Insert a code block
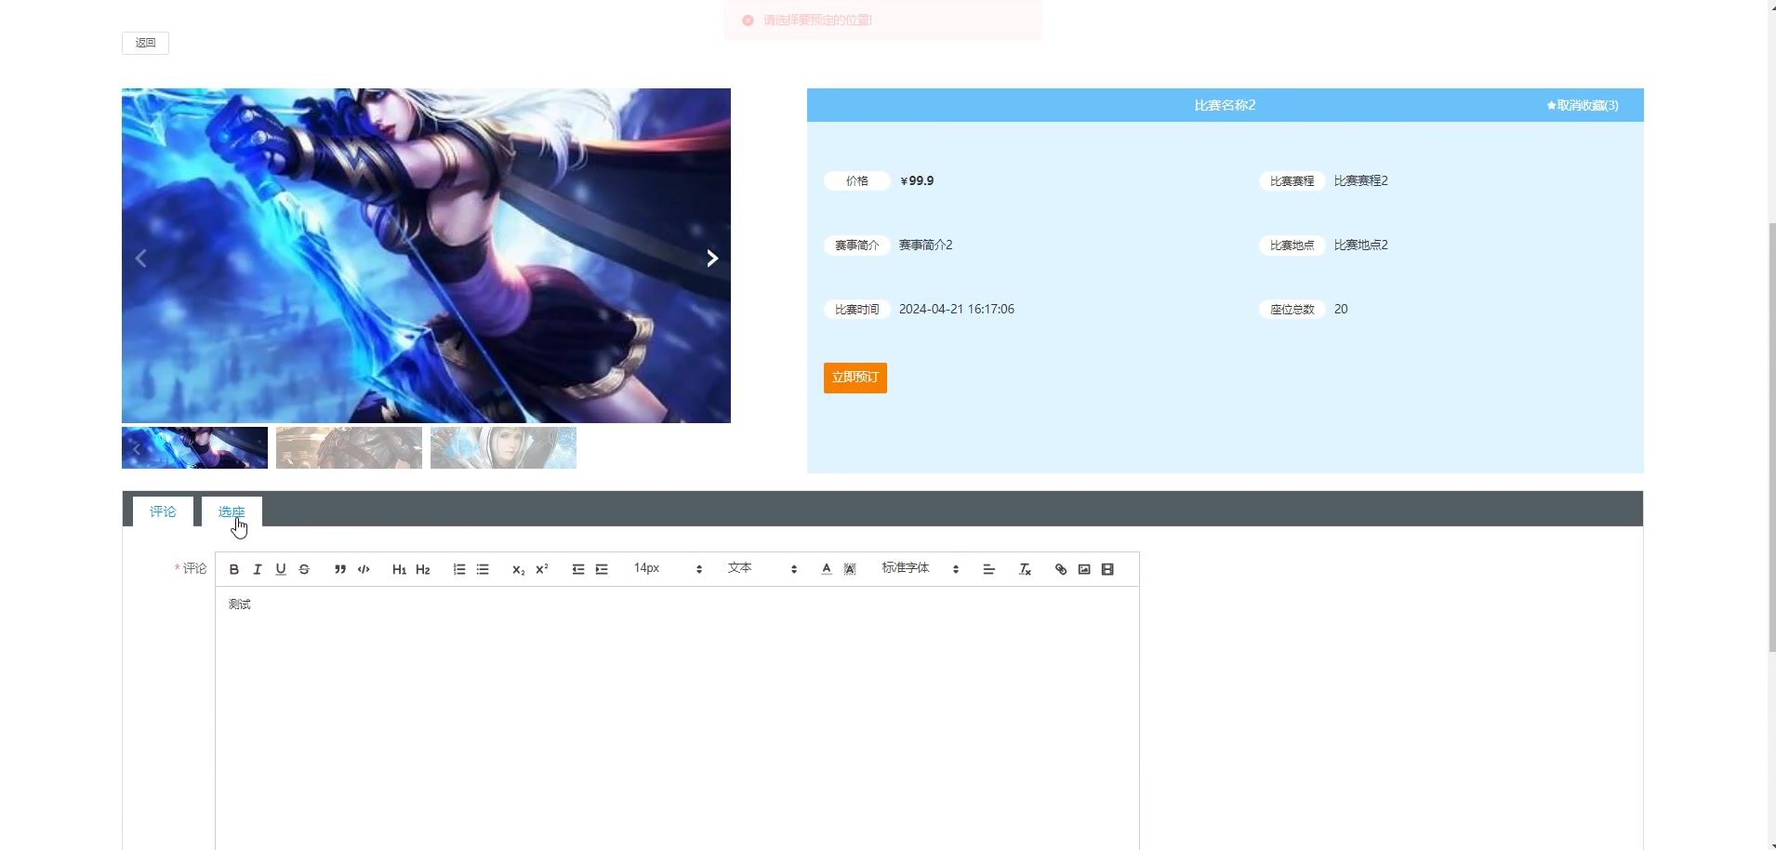 (364, 569)
